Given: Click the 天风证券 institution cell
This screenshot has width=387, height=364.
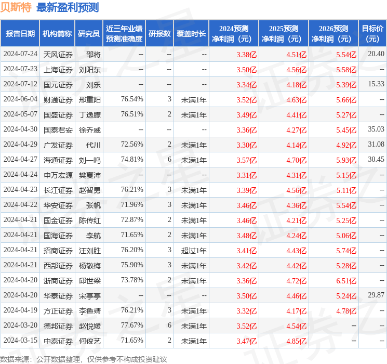Looking at the screenshot, I should tap(58, 55).
